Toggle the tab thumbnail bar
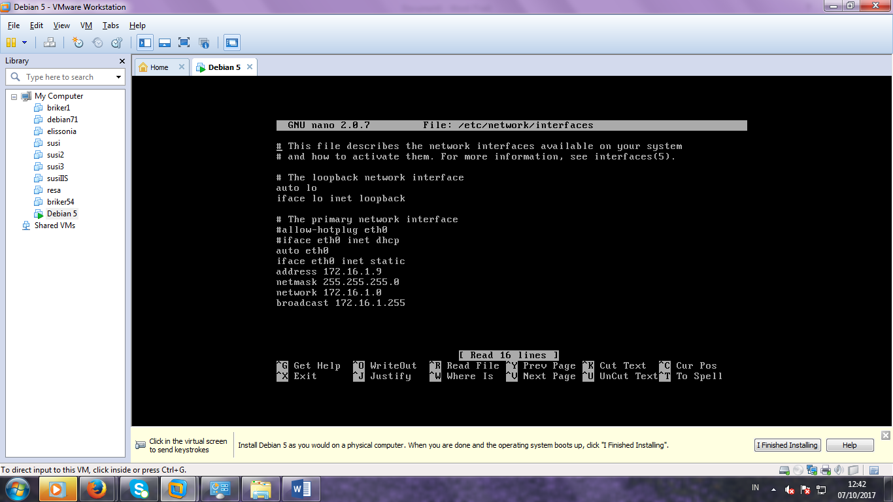893x502 pixels. [165, 42]
